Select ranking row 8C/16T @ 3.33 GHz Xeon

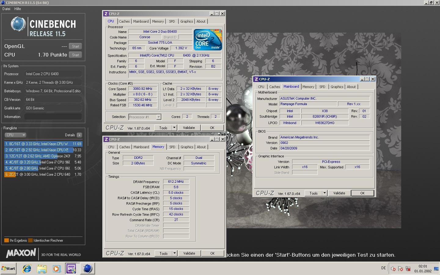pyautogui.click(x=43, y=144)
